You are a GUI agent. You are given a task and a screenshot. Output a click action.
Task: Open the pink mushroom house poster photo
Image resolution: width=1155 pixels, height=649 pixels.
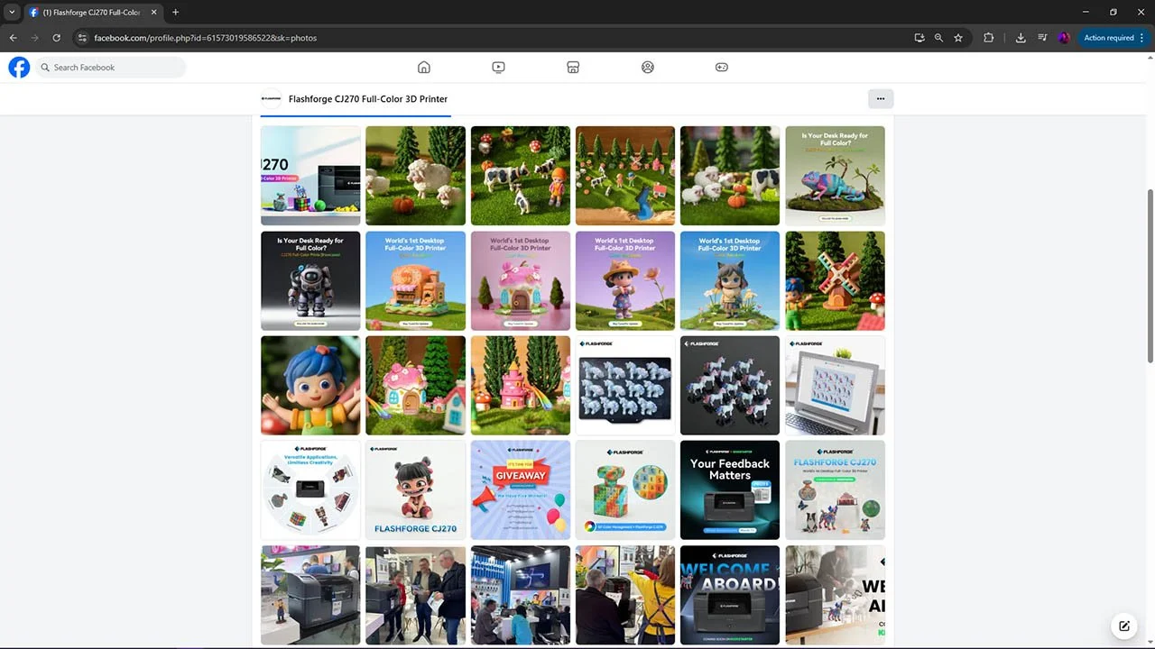(x=521, y=281)
